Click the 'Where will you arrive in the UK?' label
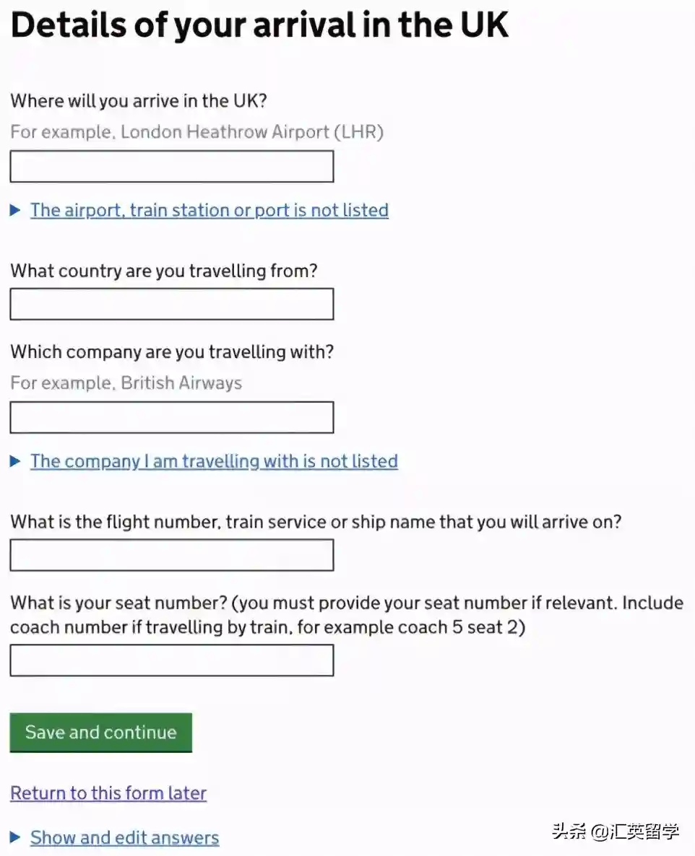This screenshot has width=695, height=856. [139, 101]
